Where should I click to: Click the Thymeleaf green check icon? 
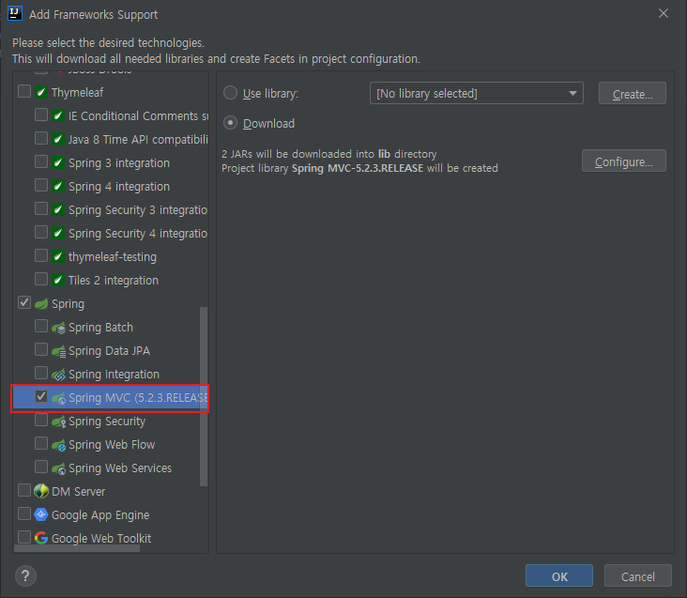click(41, 92)
